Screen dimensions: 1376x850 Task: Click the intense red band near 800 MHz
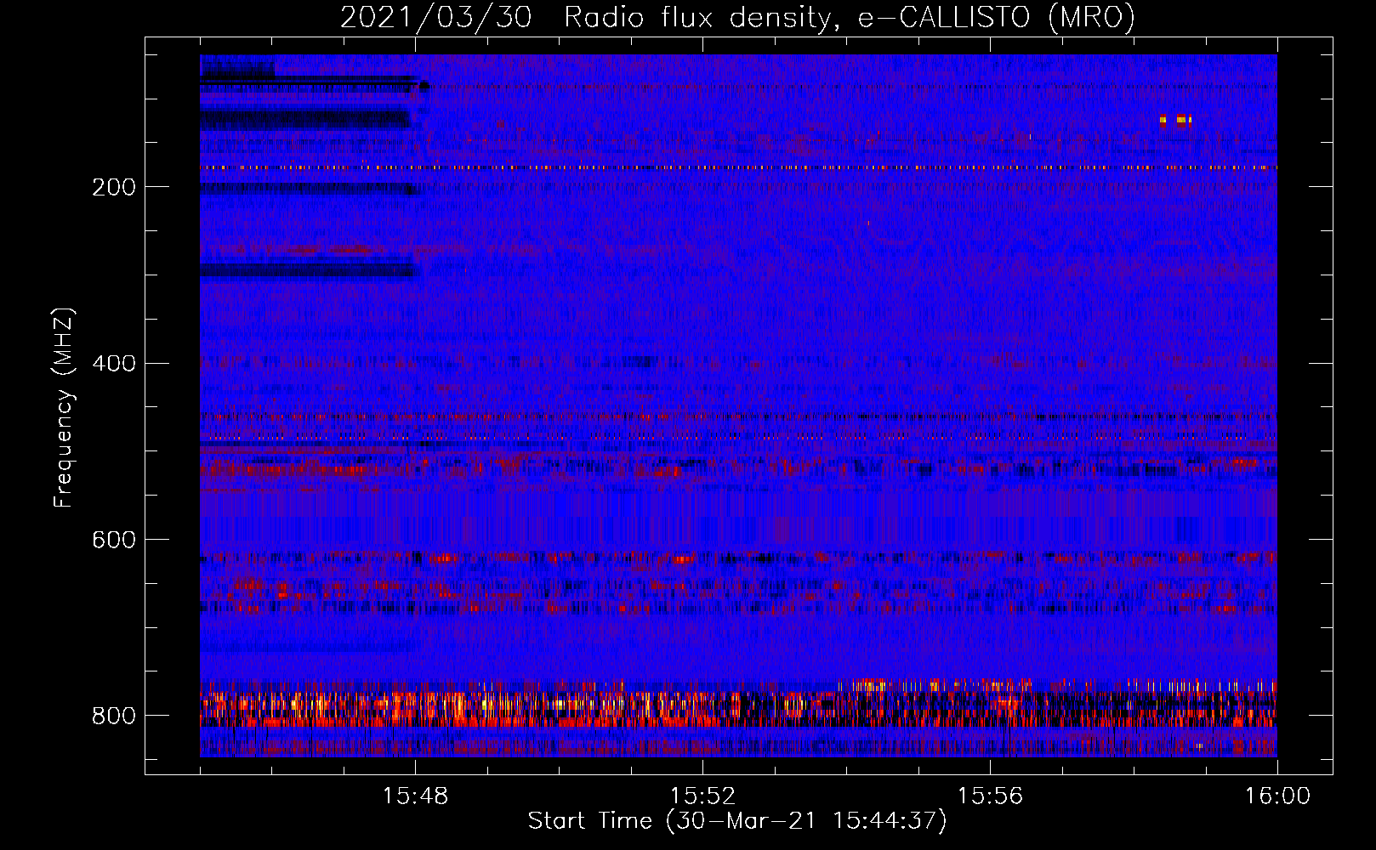click(x=738, y=708)
